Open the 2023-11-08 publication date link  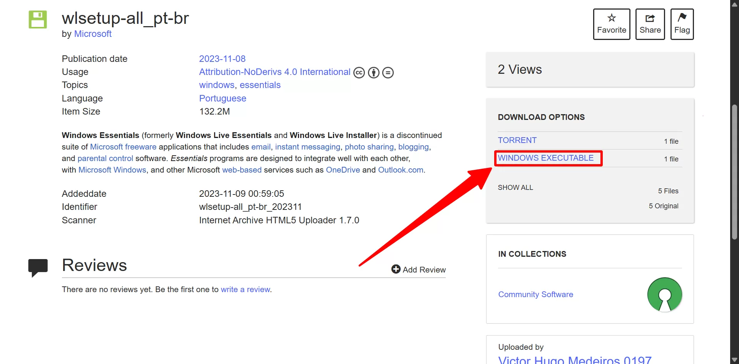(222, 59)
